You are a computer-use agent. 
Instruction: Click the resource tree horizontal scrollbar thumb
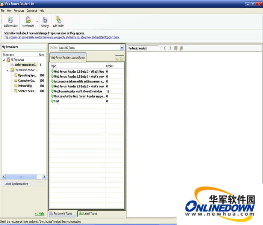(x=21, y=177)
